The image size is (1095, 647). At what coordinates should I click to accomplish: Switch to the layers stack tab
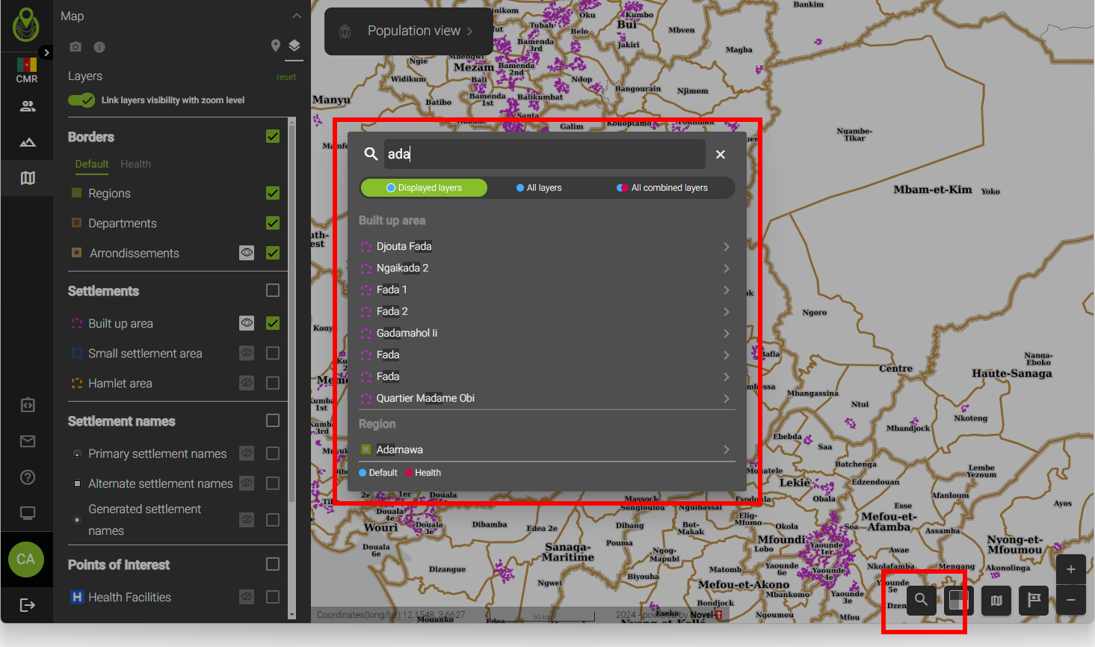pyautogui.click(x=294, y=46)
